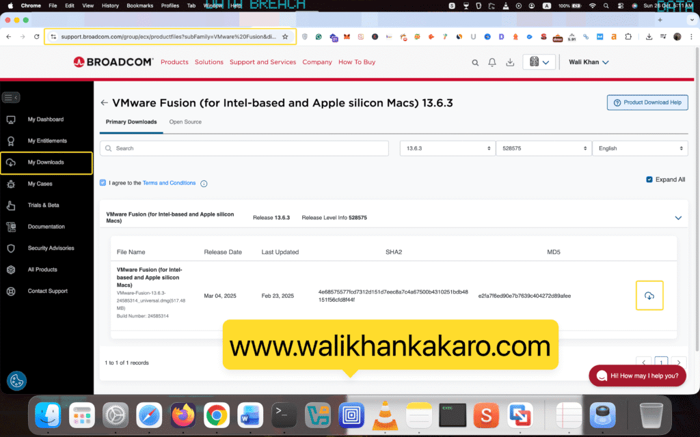The width and height of the screenshot is (700, 437).
Task: Collapse the VMware Fusion release section chevron
Action: coord(678,218)
